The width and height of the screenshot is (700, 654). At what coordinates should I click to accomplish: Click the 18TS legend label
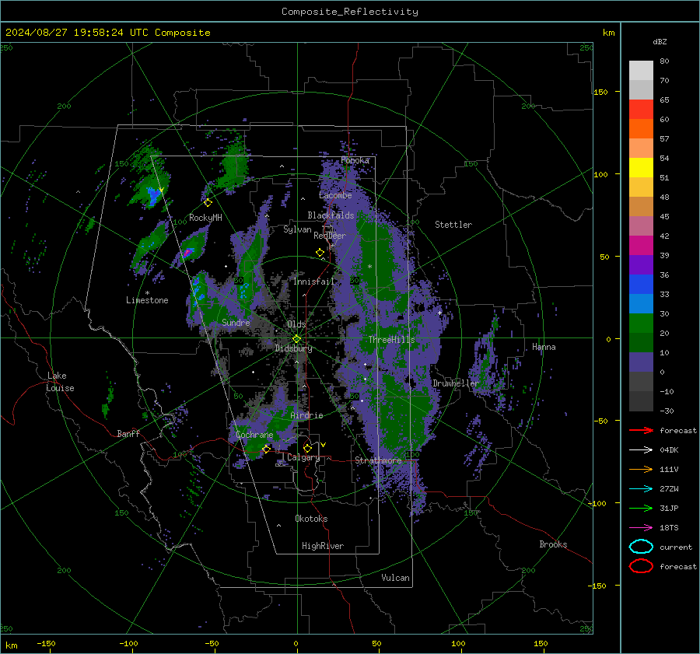point(669,528)
